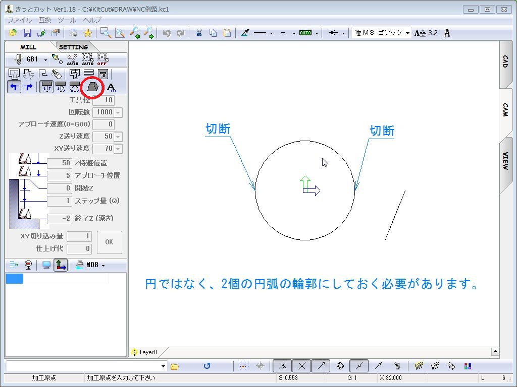The image size is (517, 387).
Task: Click the taper trapezoid machining icon
Action: [93, 87]
